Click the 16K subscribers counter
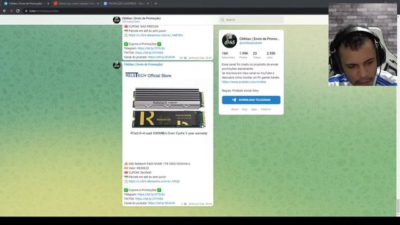 click(x=228, y=55)
